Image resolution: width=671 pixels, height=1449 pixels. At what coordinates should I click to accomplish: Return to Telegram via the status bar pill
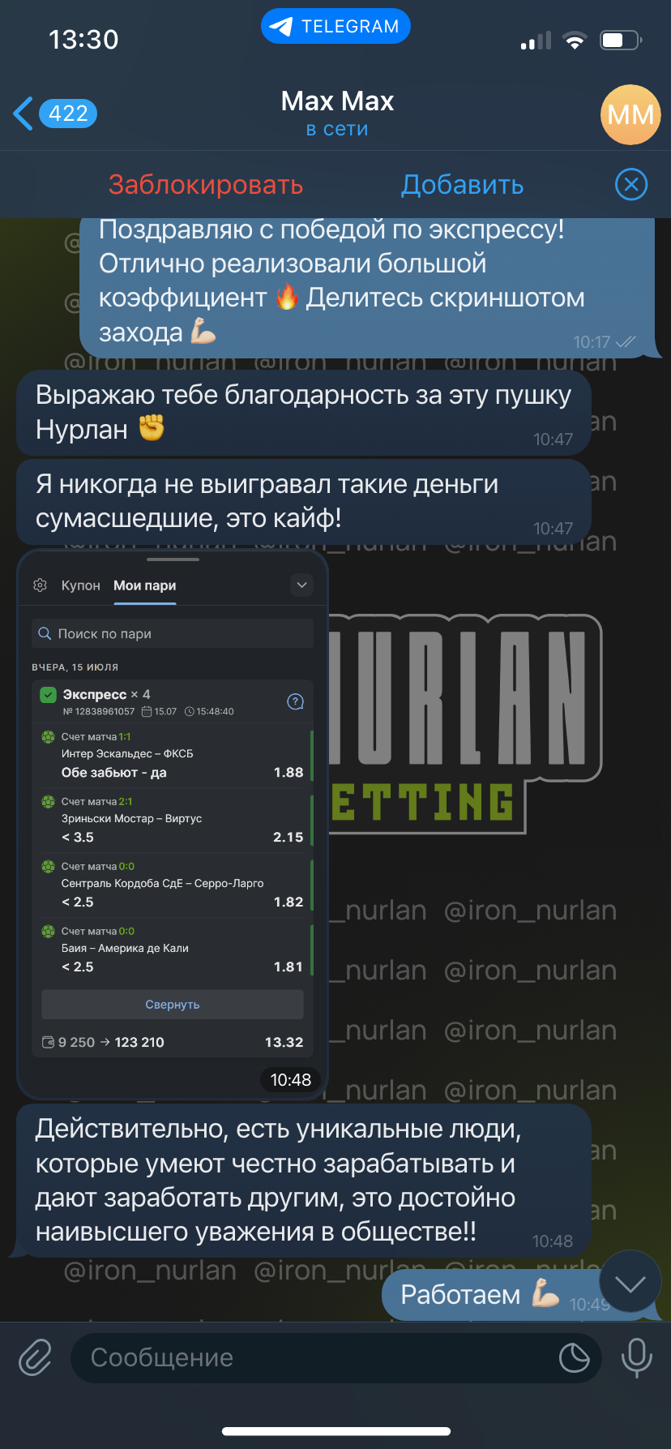tap(335, 27)
